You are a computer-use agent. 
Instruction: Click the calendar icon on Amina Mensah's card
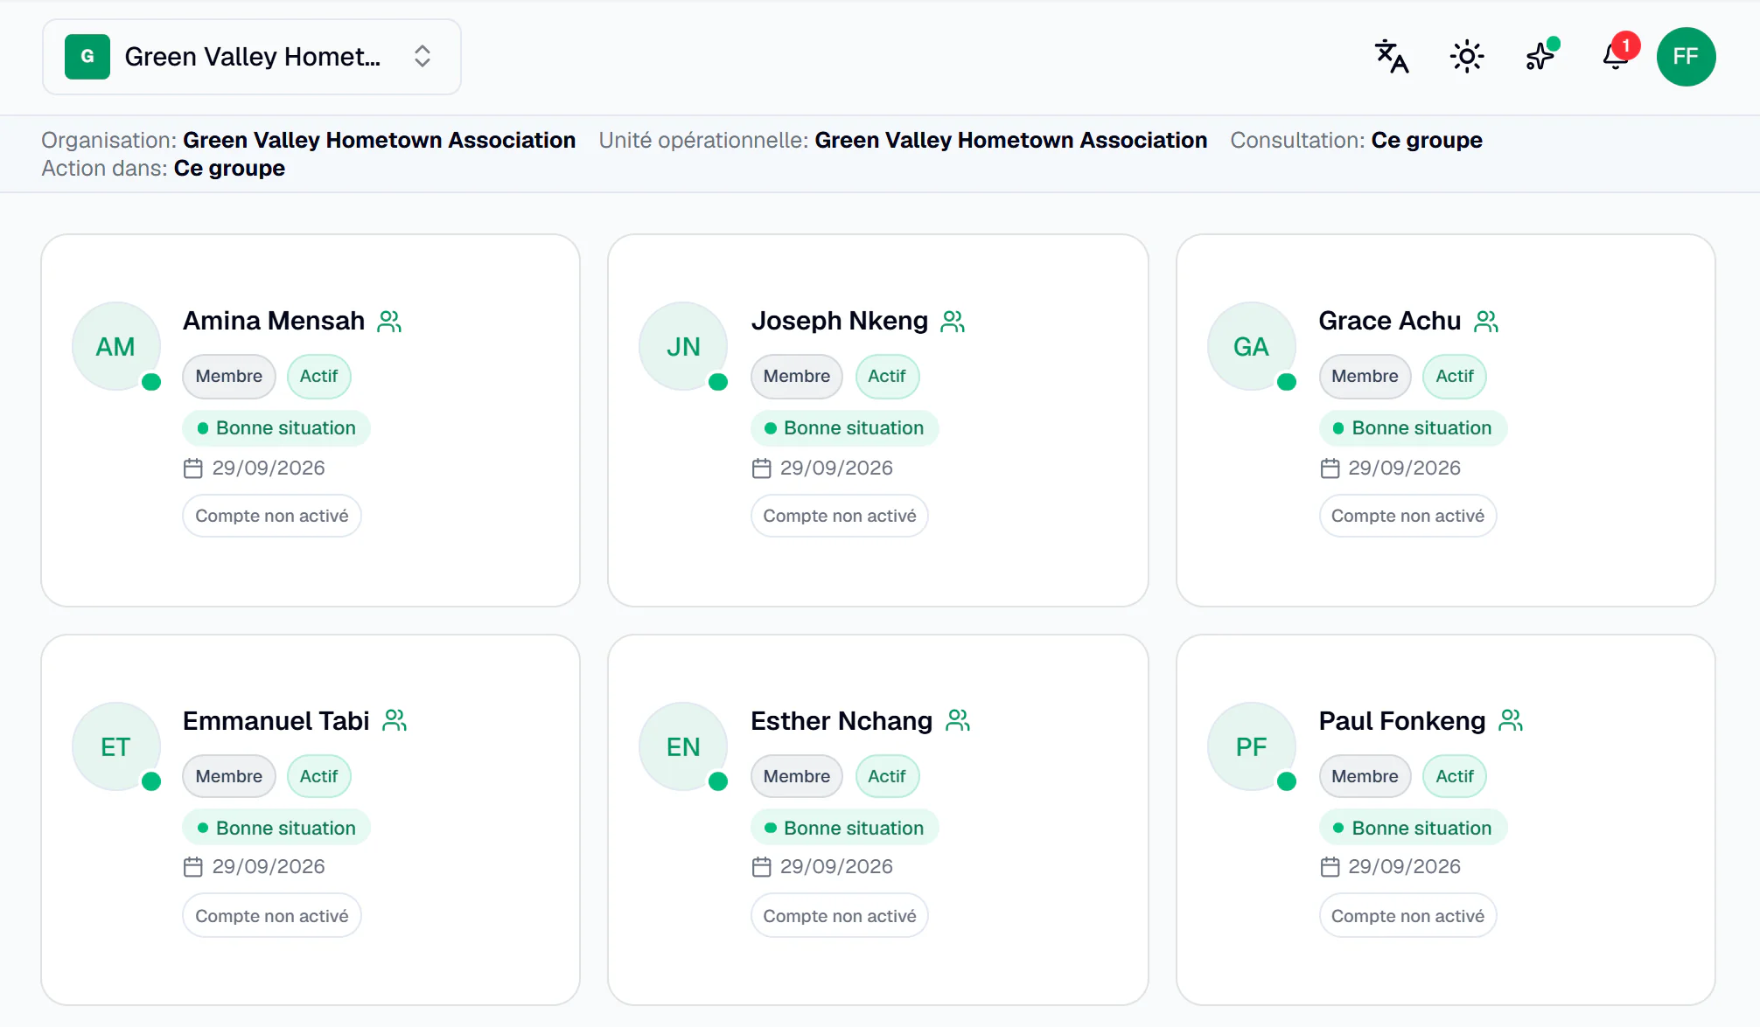coord(193,468)
